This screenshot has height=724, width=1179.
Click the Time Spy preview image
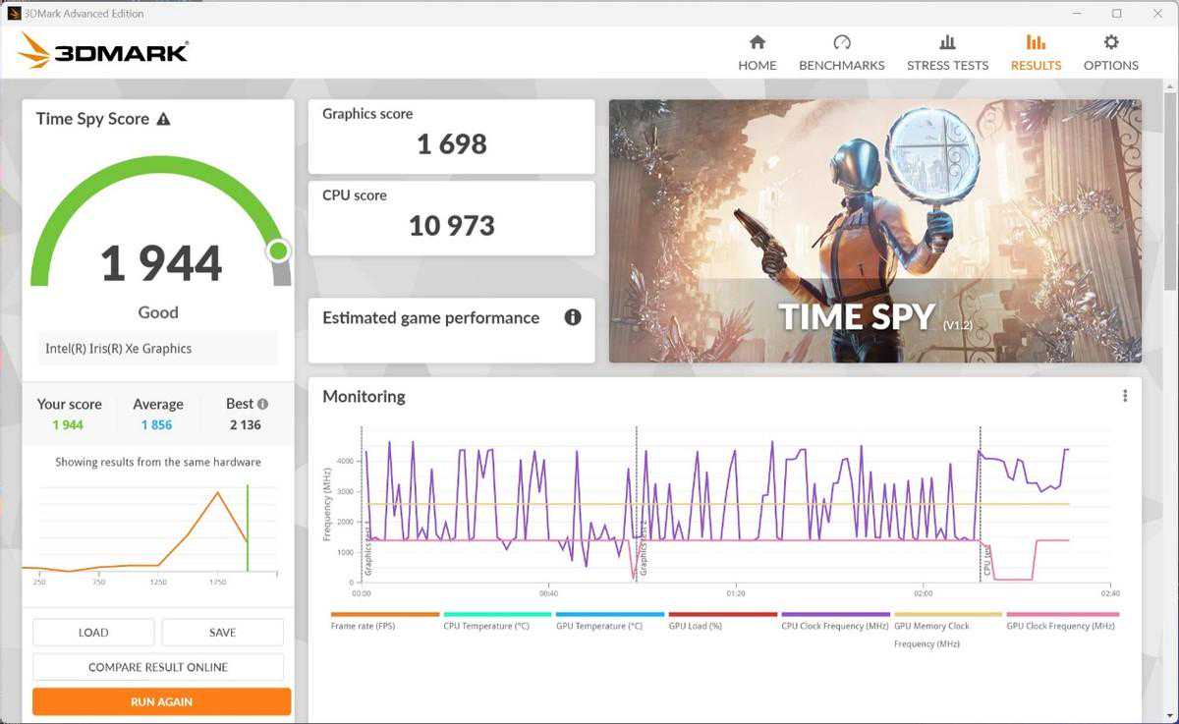tap(874, 231)
